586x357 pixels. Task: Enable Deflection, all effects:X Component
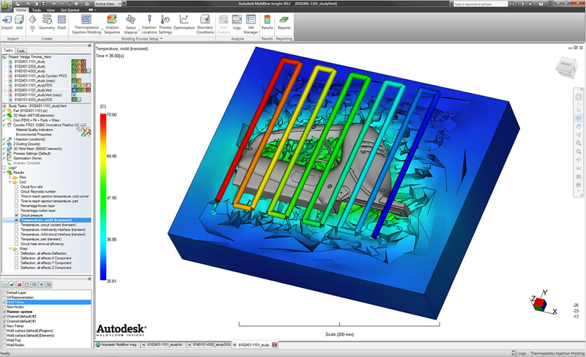click(x=16, y=258)
